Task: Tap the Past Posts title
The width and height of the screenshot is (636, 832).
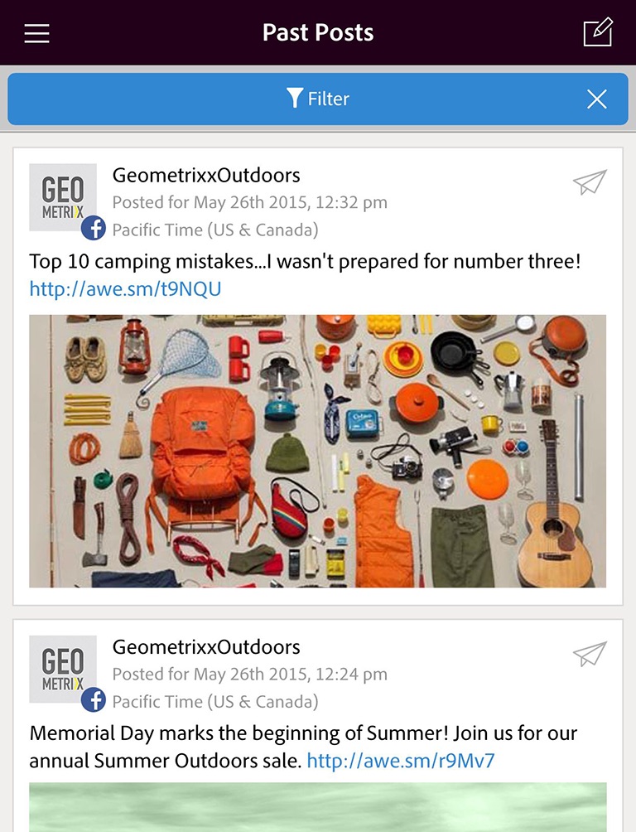Action: click(x=318, y=32)
